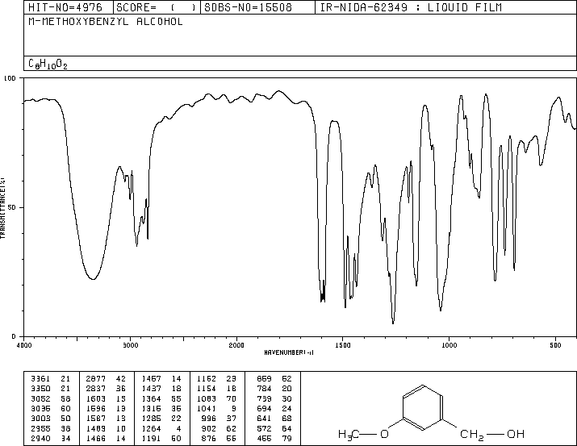Select peak table entry 1191

coord(151,438)
